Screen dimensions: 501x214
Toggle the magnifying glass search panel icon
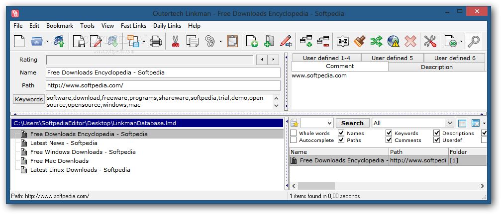click(473, 41)
